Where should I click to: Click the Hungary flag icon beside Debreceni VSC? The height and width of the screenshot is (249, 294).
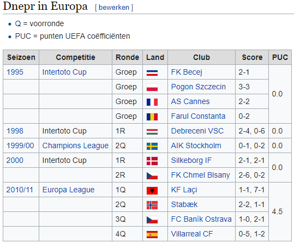coord(152,131)
